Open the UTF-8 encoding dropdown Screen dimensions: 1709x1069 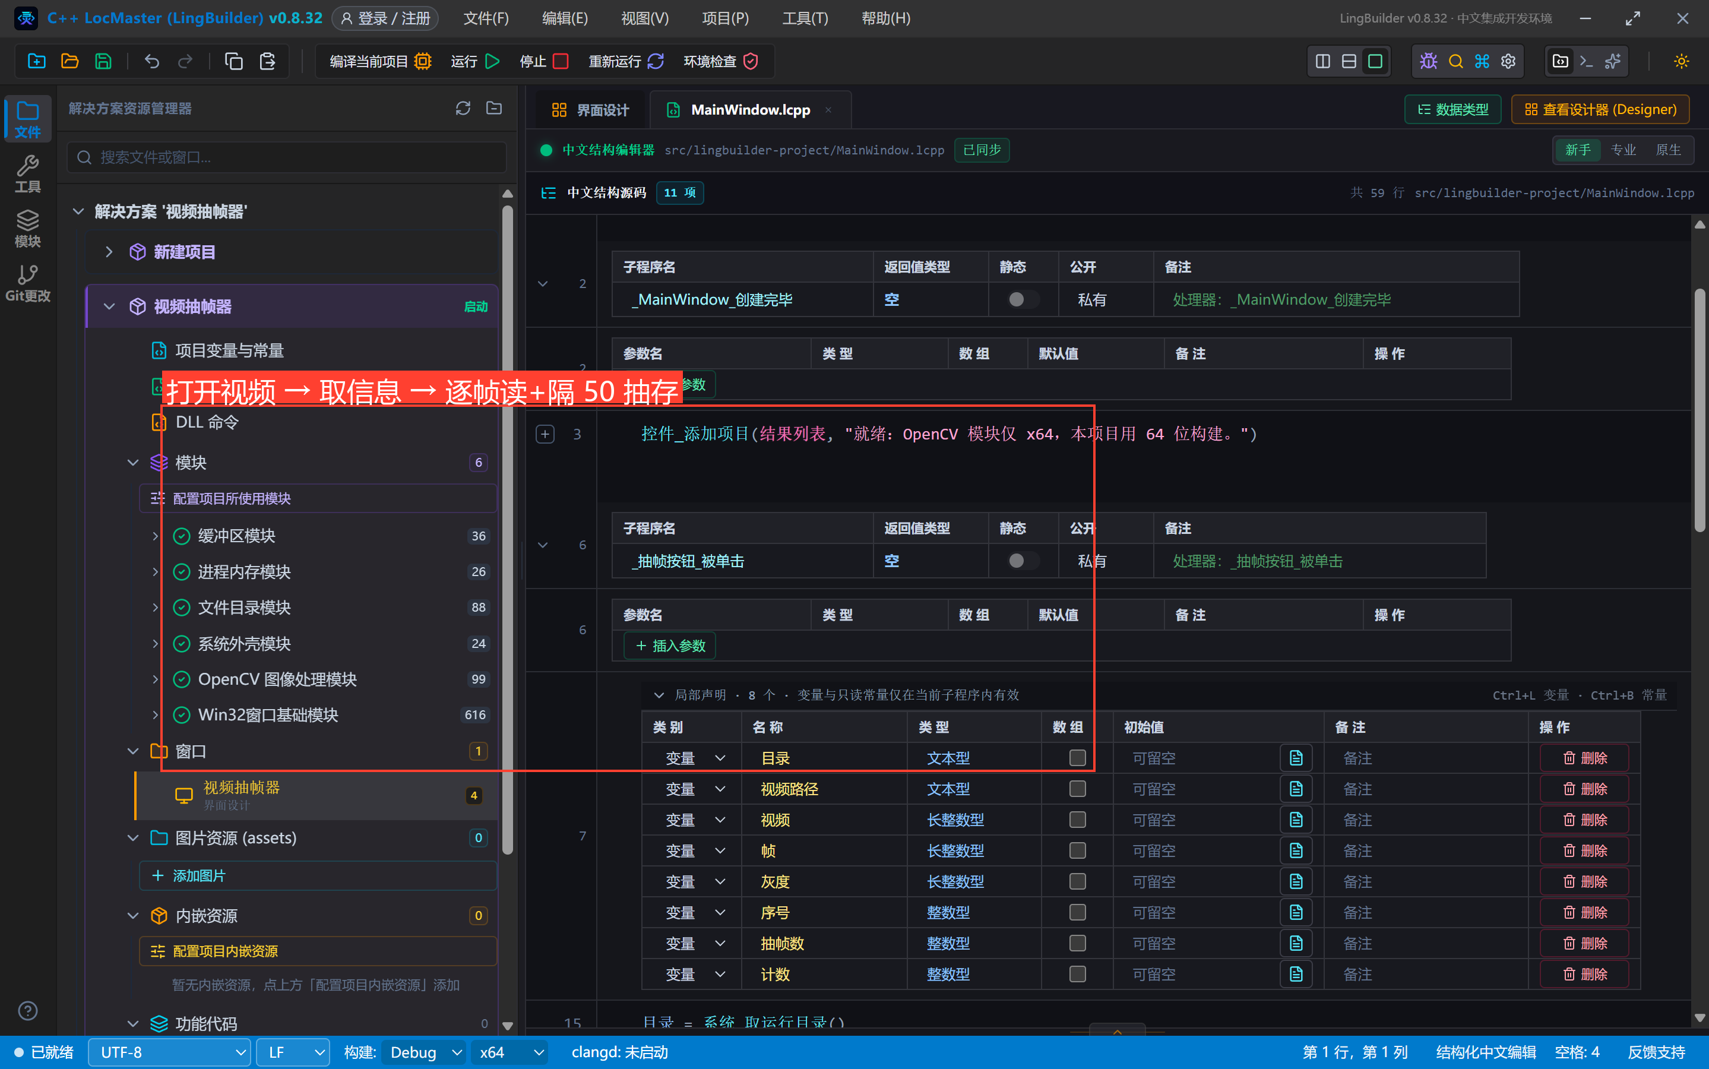point(170,1052)
